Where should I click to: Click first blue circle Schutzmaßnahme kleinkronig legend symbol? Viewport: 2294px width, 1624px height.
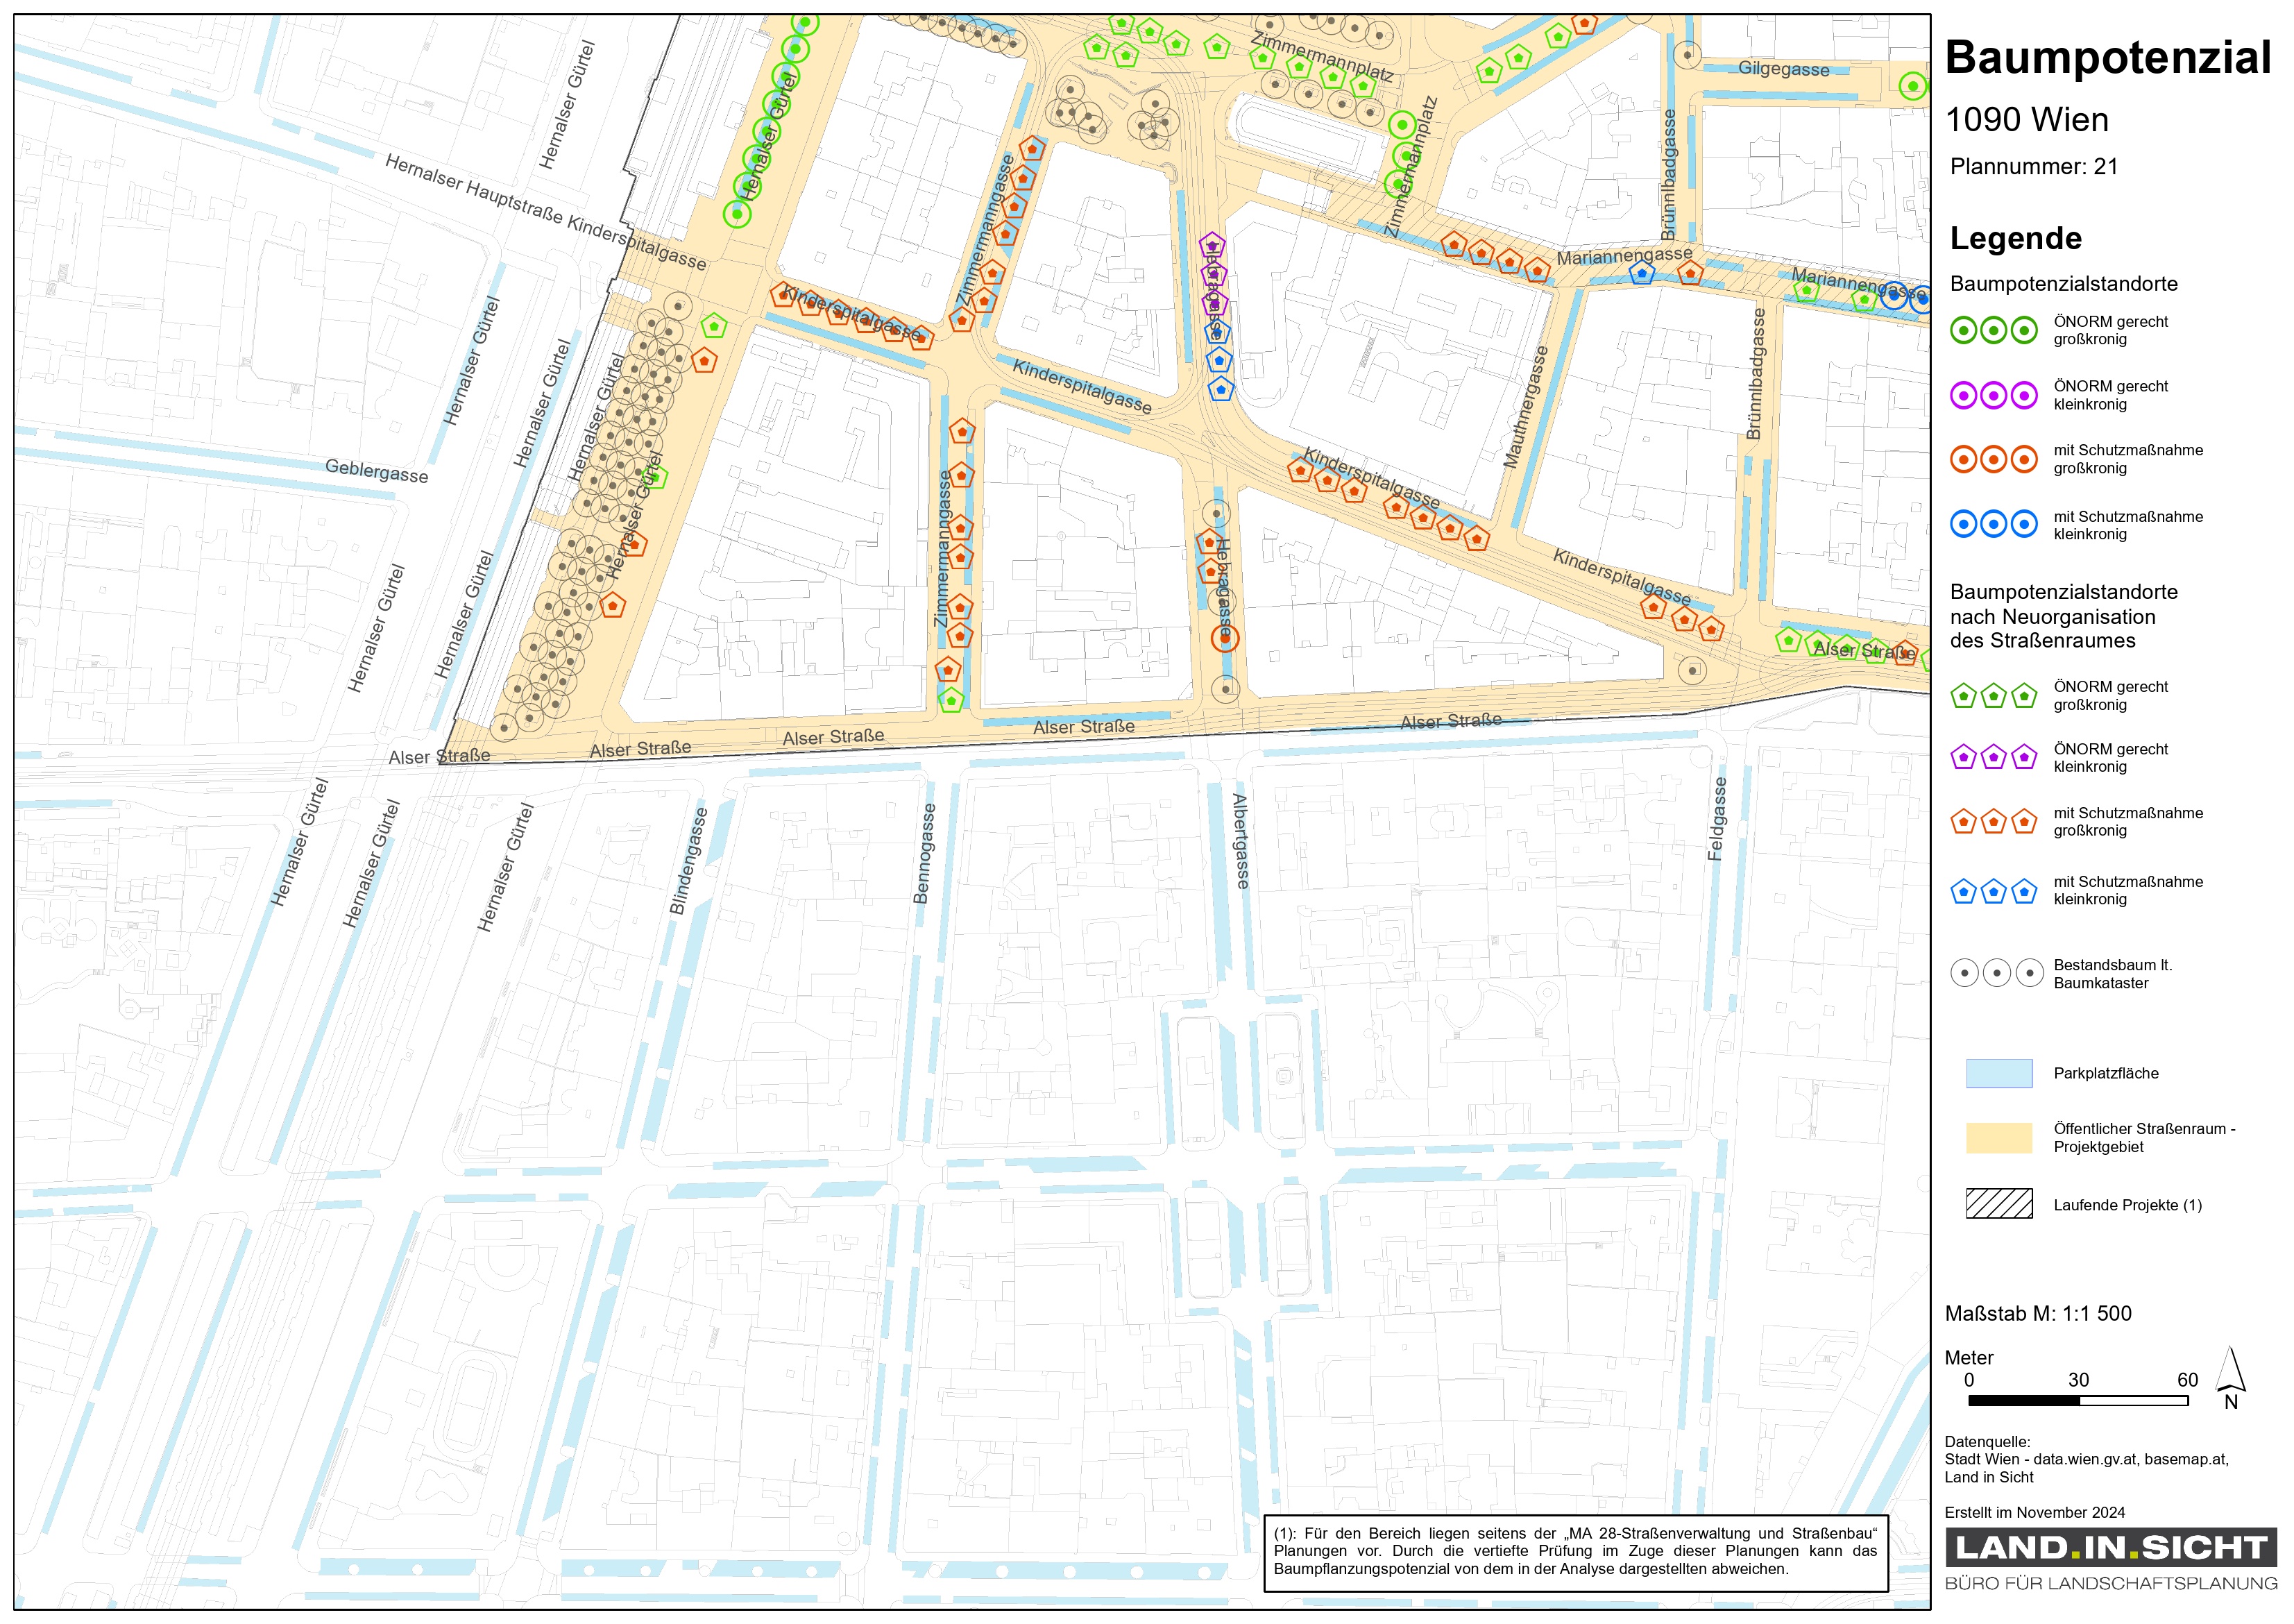click(x=1963, y=524)
